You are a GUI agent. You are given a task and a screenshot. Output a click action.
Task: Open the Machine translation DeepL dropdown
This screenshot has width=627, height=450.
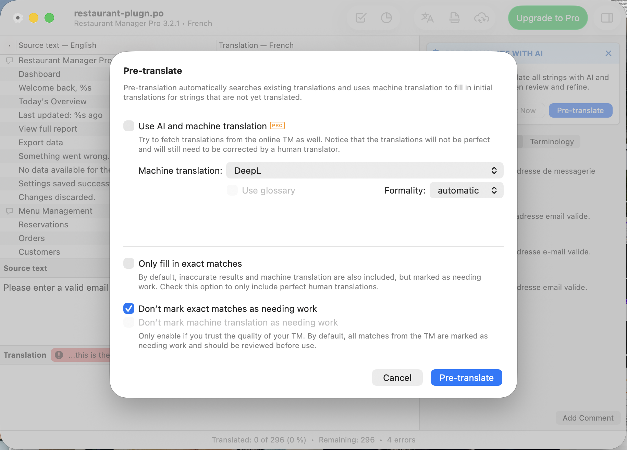point(365,170)
